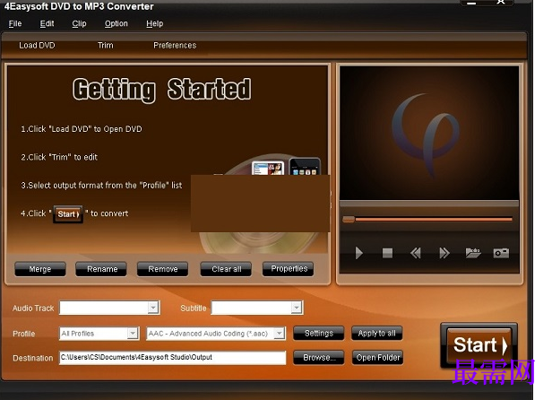Viewport: 552px width, 400px height.
Task: Click the Destination path input field
Action: click(172, 357)
